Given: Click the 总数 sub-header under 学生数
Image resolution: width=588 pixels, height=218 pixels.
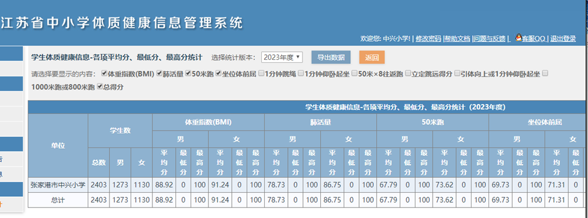Looking at the screenshot, I should click(x=99, y=163).
